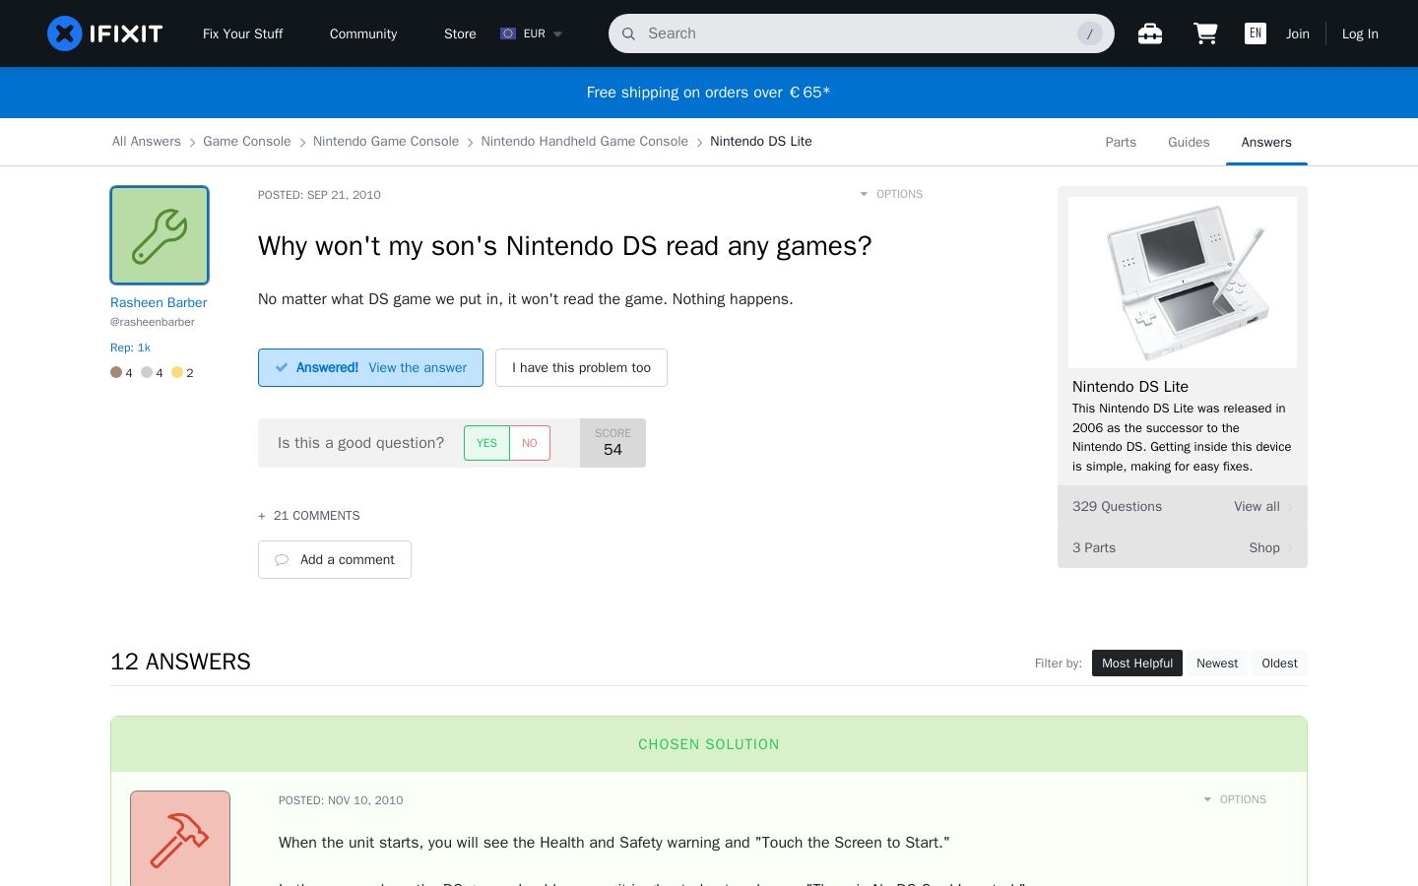Go to Nintendo Handheld Game Console breadcrumb

point(585,142)
